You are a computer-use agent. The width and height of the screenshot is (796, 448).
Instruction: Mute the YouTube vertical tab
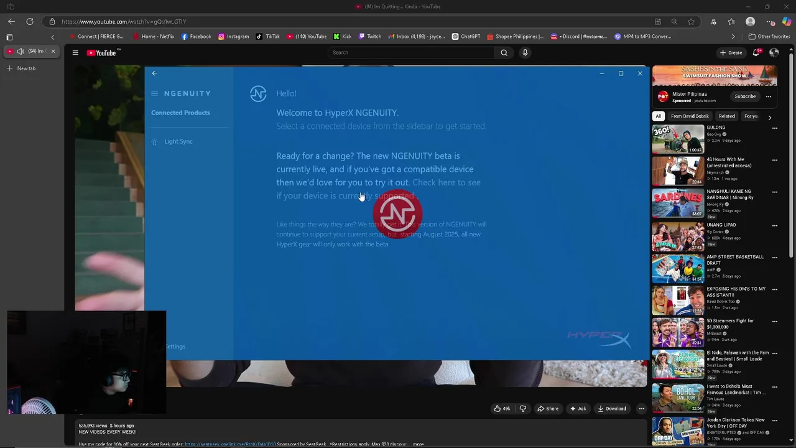pyautogui.click(x=21, y=51)
